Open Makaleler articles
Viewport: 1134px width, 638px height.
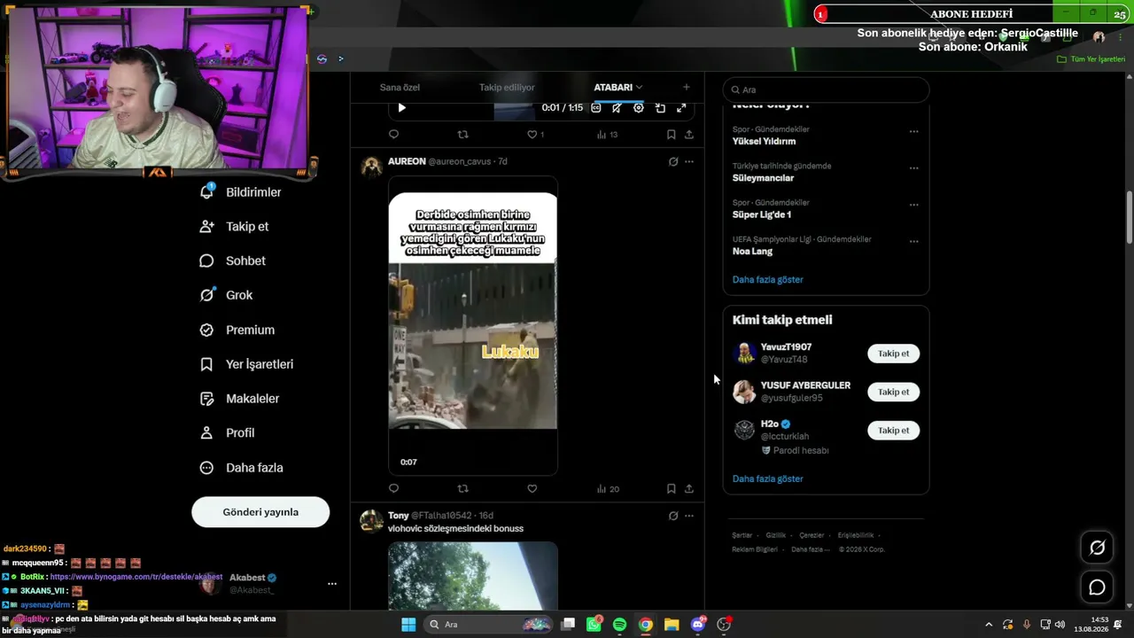coord(239,399)
